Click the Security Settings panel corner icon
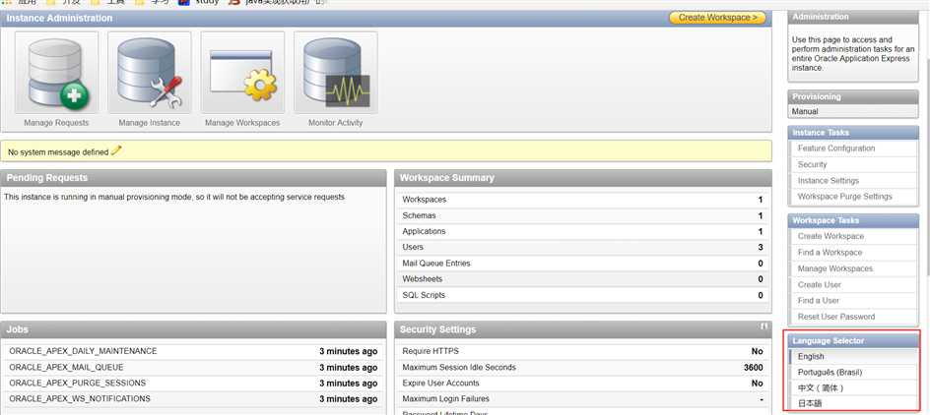 (x=764, y=326)
